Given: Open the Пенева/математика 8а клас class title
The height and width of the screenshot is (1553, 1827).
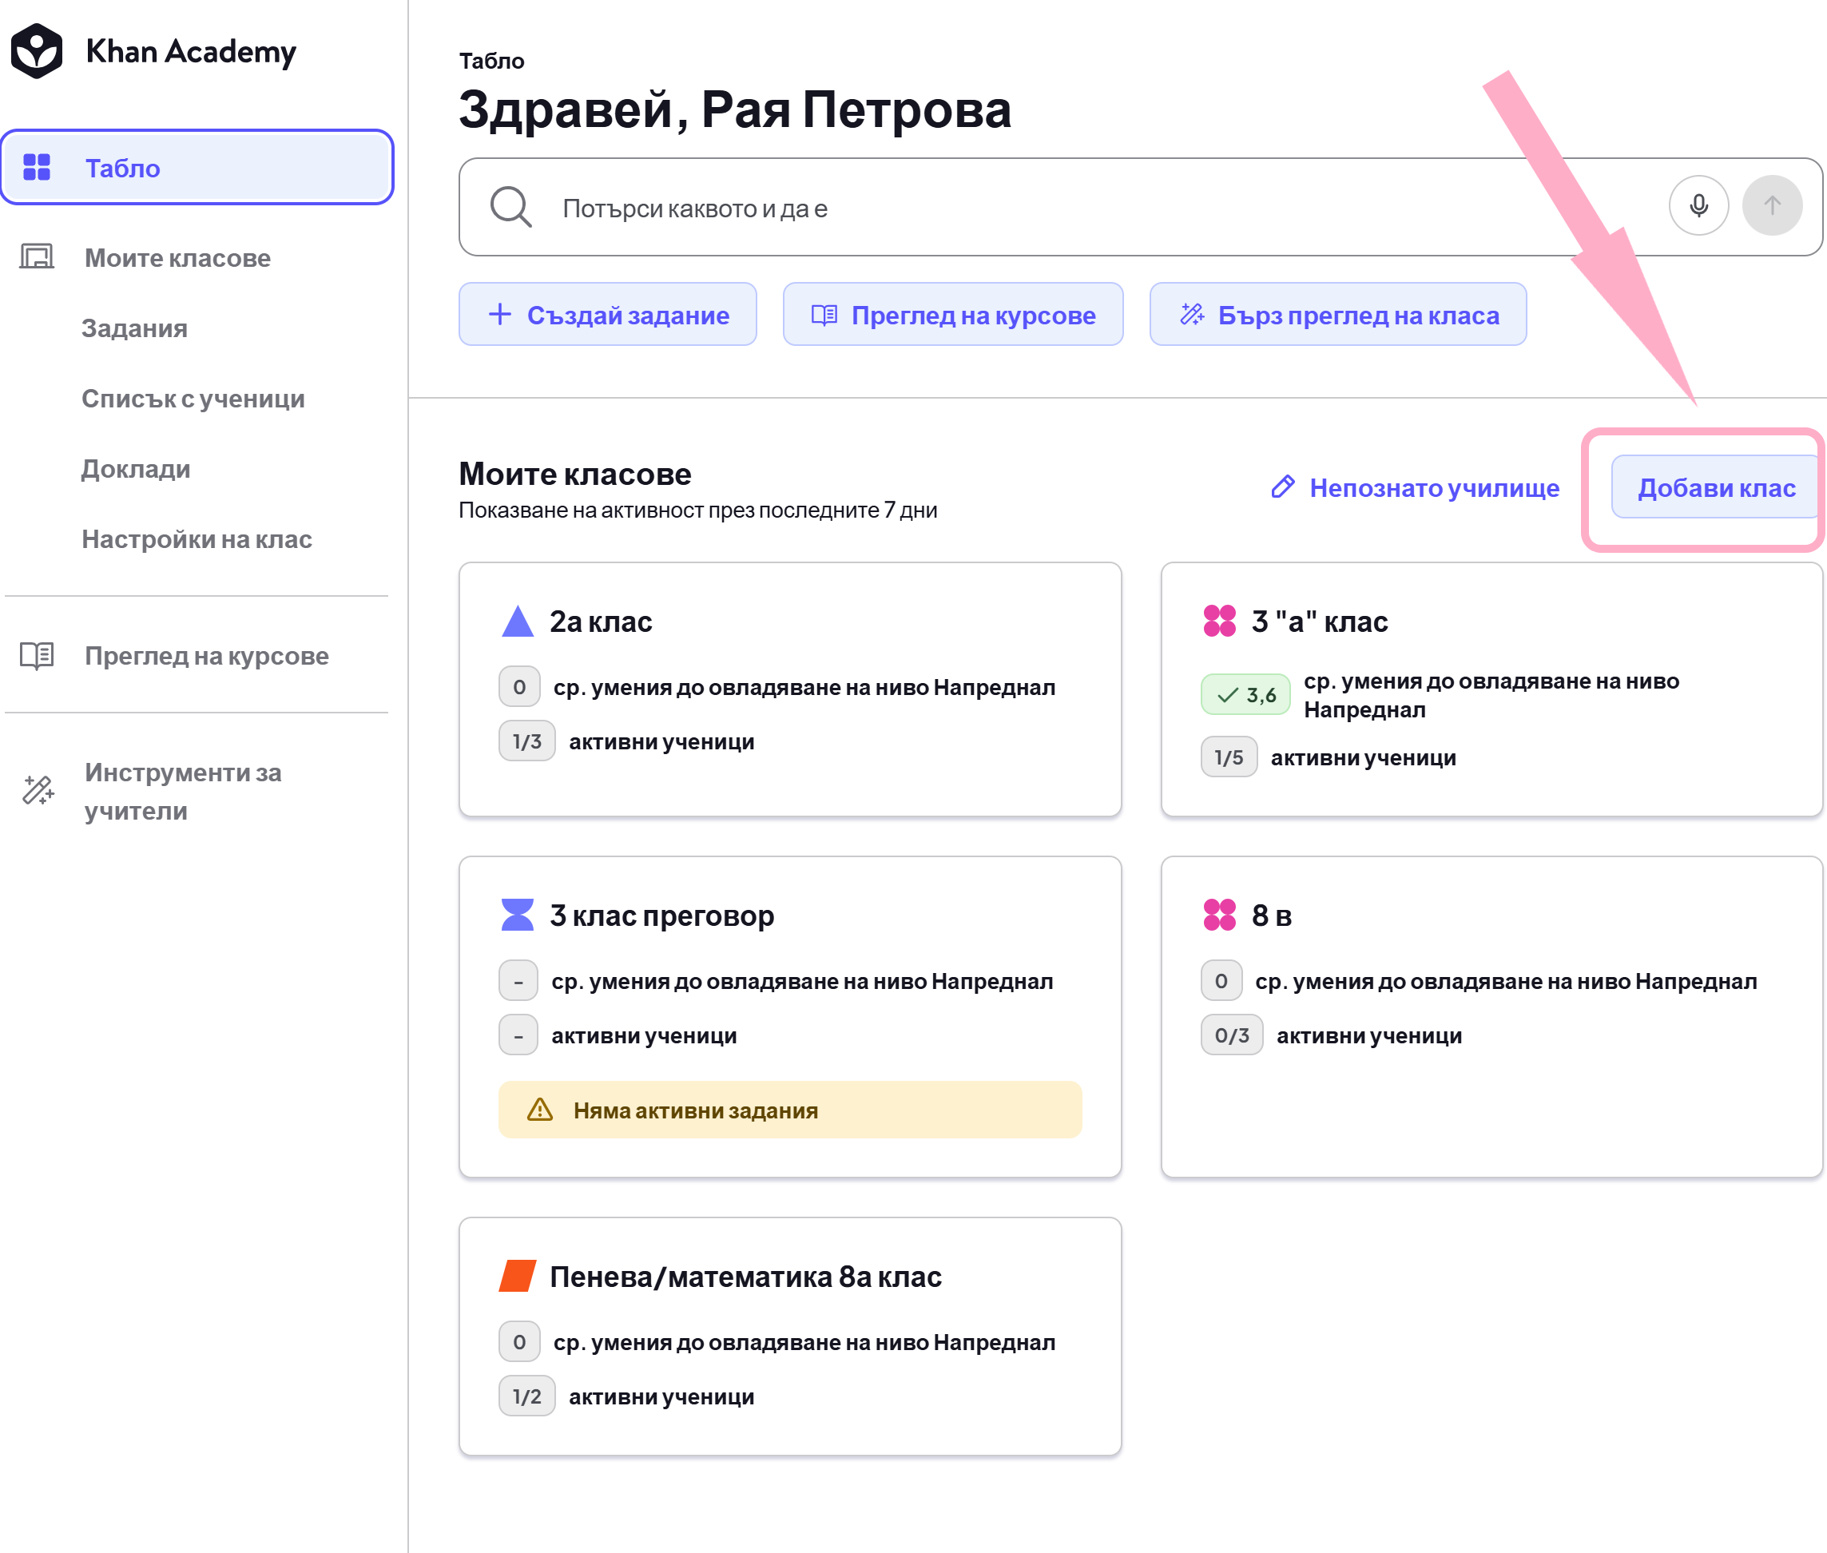Looking at the screenshot, I should coord(745,1277).
